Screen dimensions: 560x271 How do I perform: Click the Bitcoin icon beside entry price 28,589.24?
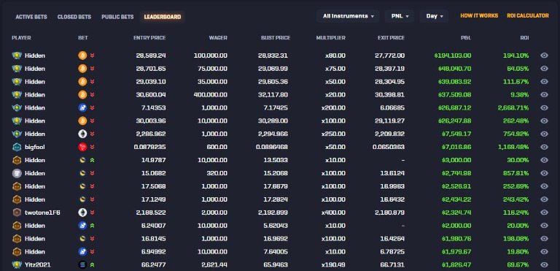[82, 56]
